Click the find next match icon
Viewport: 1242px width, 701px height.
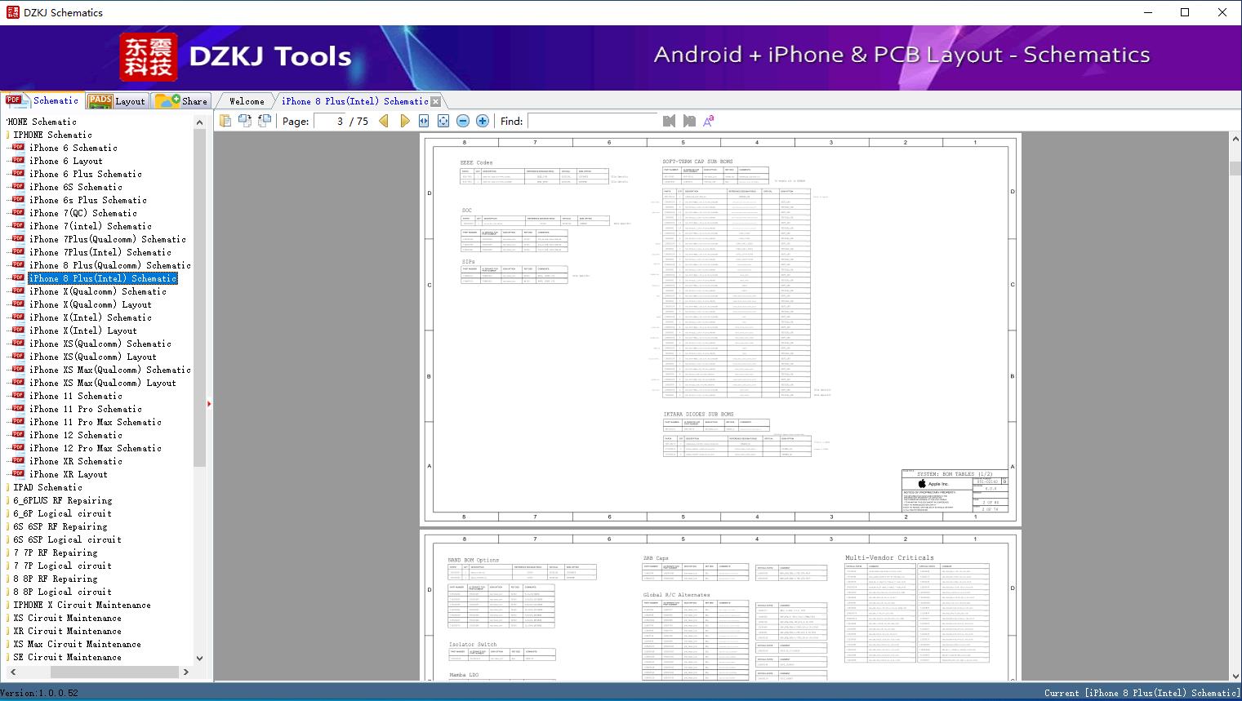[x=689, y=121]
